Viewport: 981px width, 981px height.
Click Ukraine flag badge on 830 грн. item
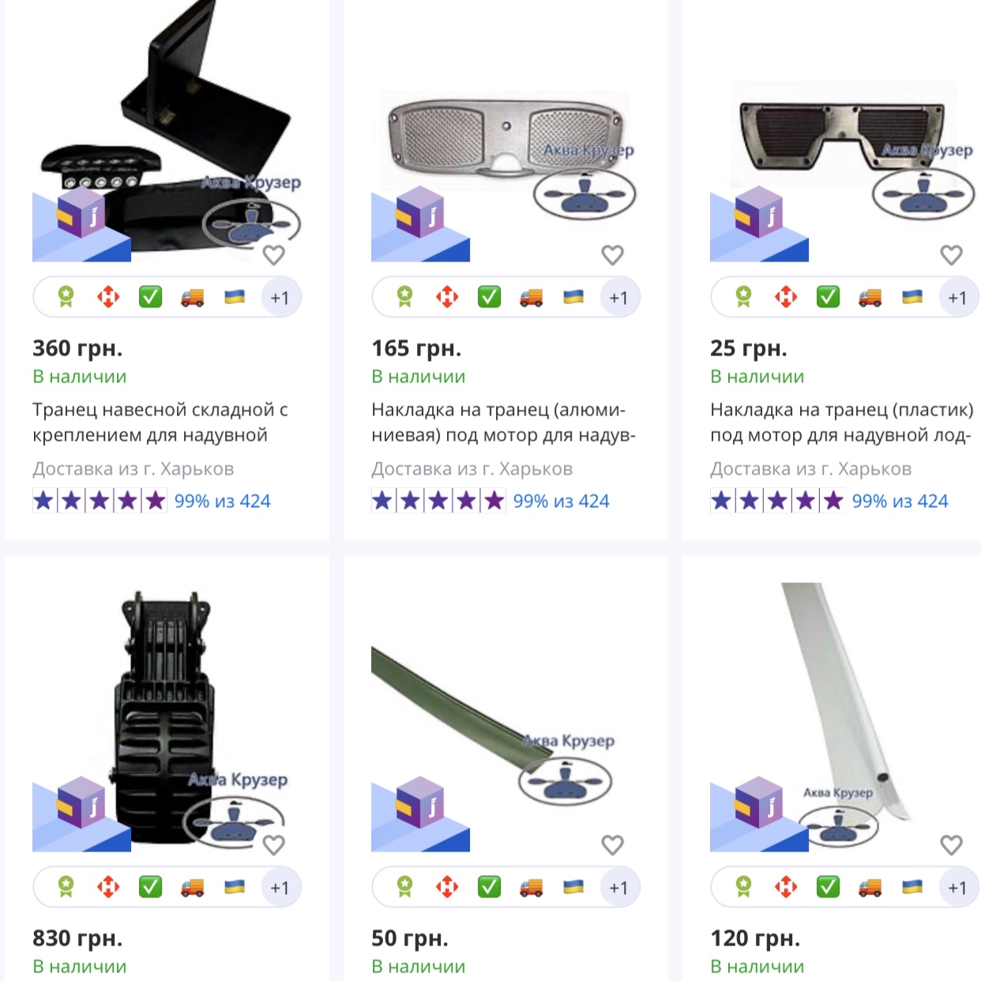point(235,887)
